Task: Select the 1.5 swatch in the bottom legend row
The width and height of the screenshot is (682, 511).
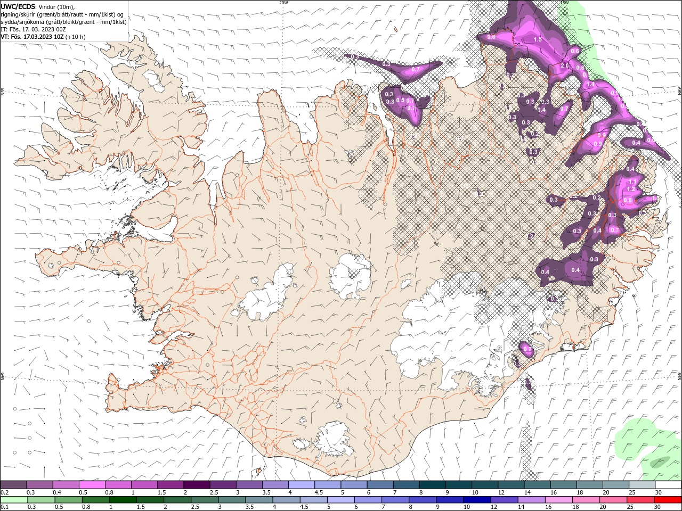Action: click(150, 500)
